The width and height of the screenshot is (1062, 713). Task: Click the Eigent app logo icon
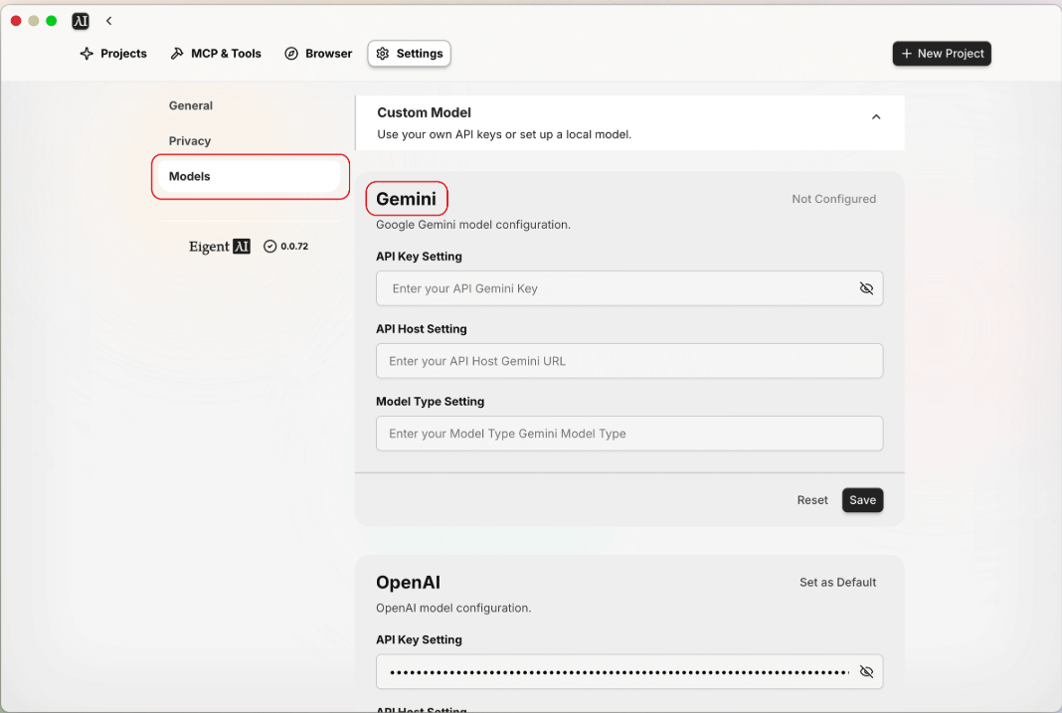[x=81, y=21]
